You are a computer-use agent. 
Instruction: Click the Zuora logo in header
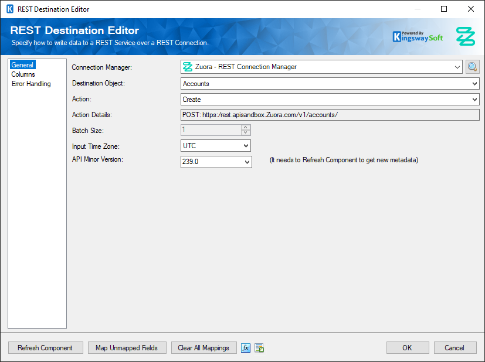click(466, 36)
